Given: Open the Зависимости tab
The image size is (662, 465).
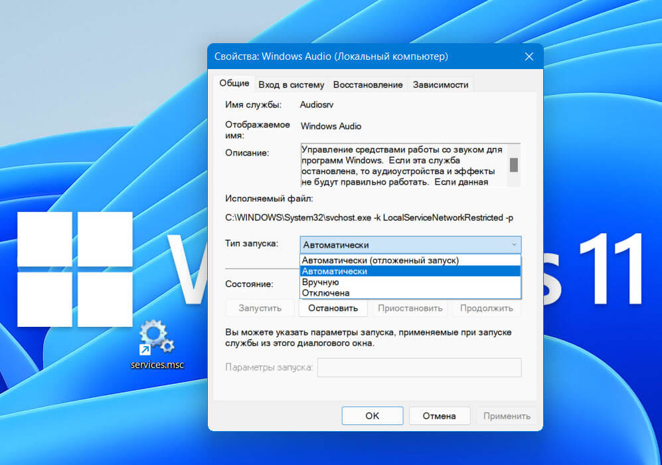Looking at the screenshot, I should [440, 85].
